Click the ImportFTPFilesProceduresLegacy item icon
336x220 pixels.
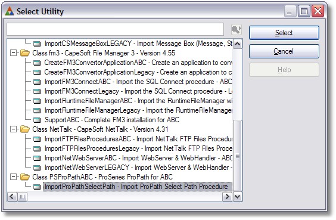pyautogui.click(x=37, y=148)
